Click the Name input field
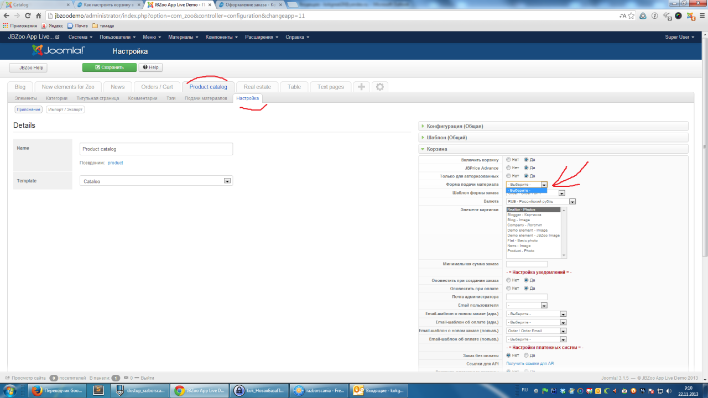708x398 pixels. [x=156, y=149]
